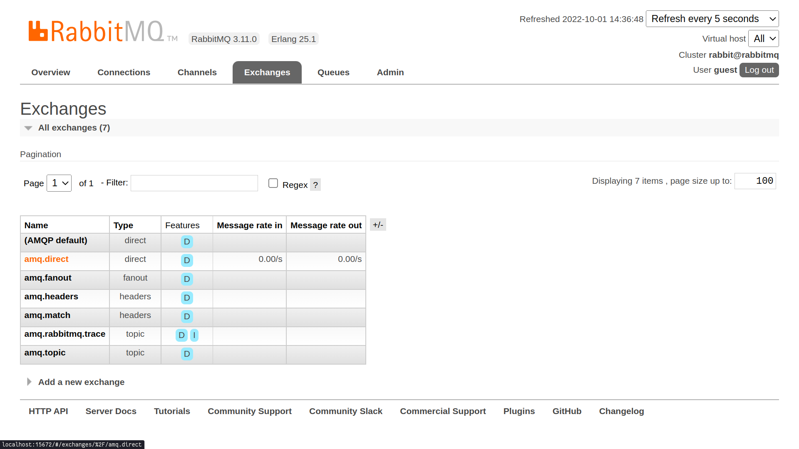The height and width of the screenshot is (449, 799).
Task: Click the Filter text field
Action: [194, 183]
